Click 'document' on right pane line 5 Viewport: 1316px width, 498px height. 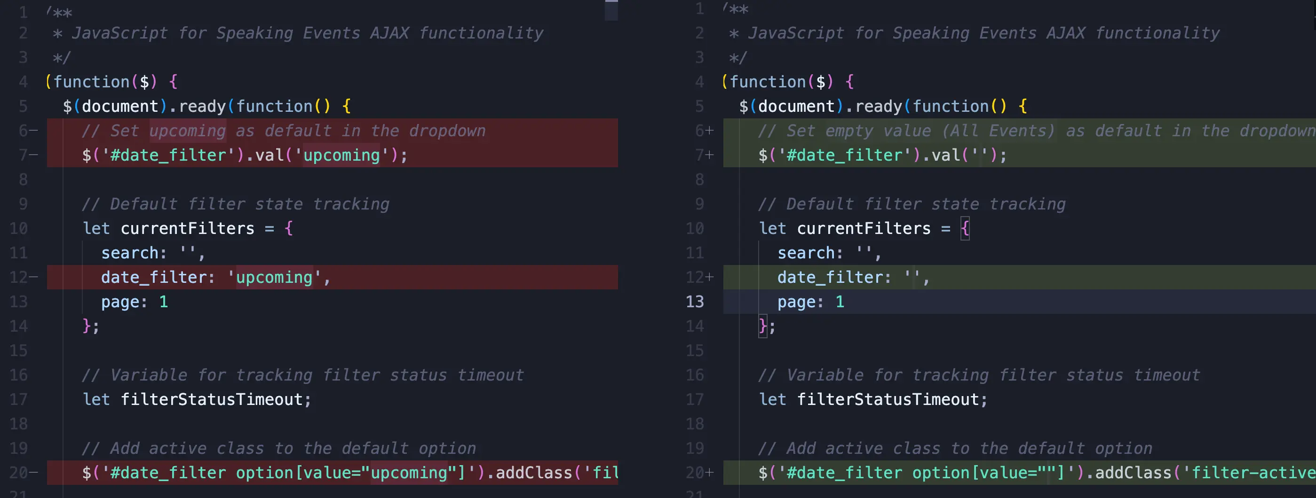pos(796,106)
